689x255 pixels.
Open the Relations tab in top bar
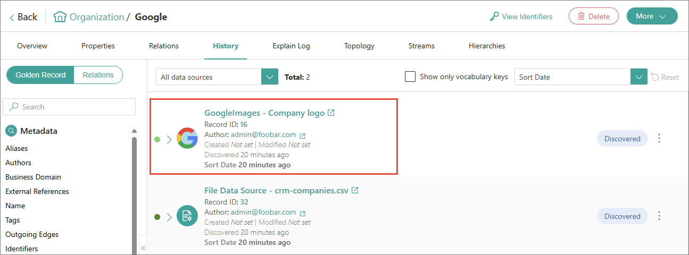click(164, 46)
